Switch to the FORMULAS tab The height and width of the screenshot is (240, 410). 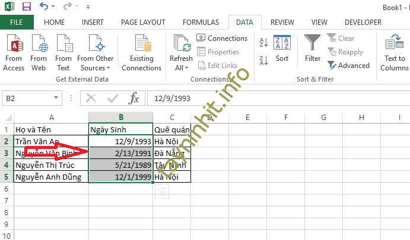click(x=202, y=22)
